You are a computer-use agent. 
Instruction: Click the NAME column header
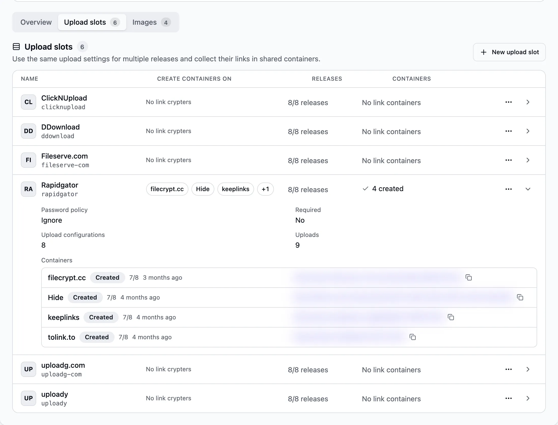coord(30,79)
